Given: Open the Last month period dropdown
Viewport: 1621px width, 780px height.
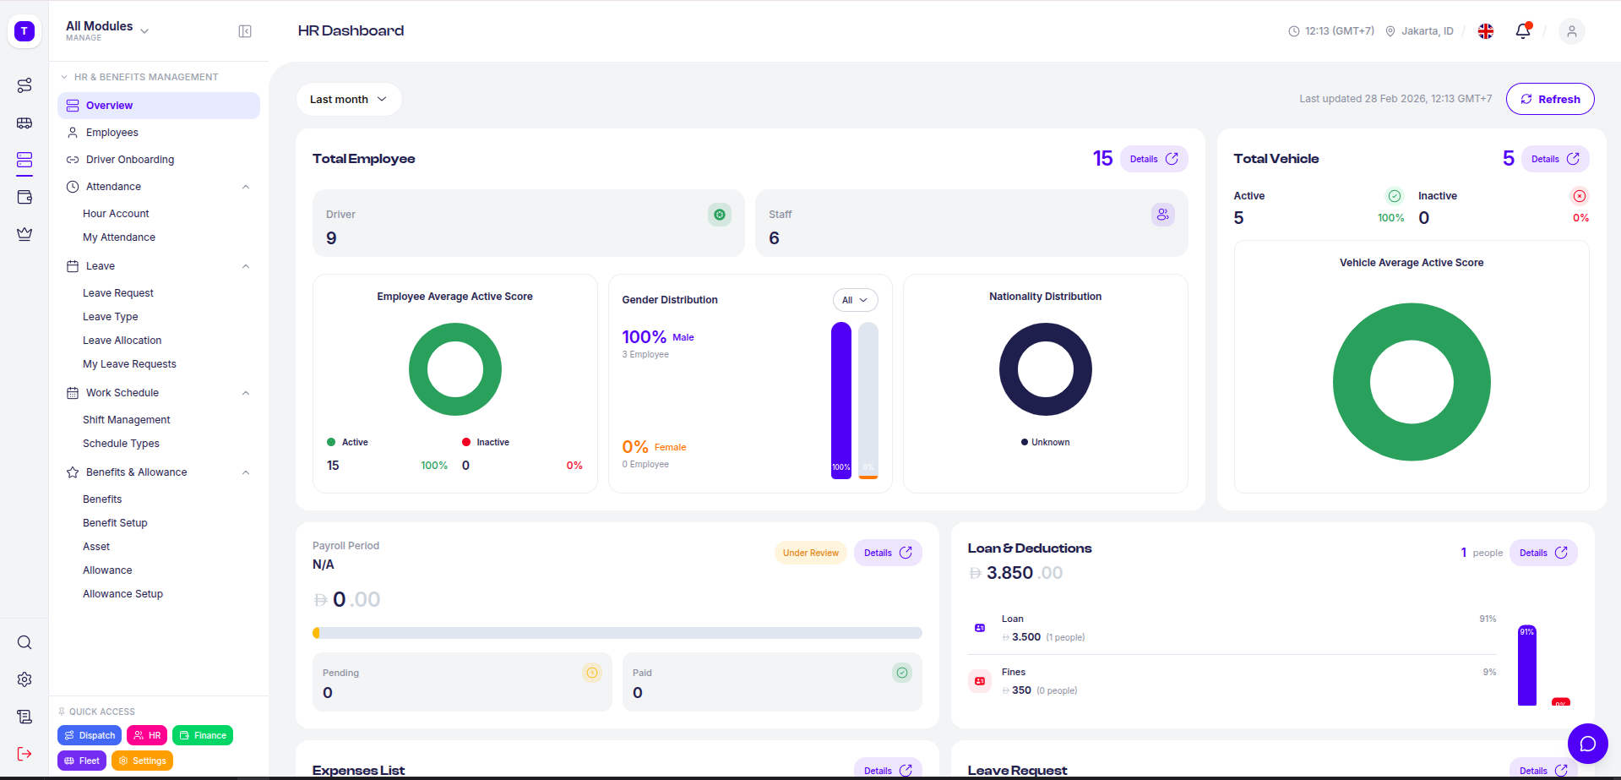Looking at the screenshot, I should tap(348, 100).
